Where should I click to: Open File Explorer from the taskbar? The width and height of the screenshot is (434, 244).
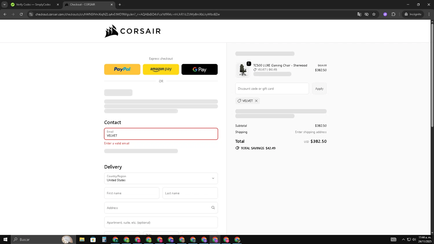click(82, 239)
